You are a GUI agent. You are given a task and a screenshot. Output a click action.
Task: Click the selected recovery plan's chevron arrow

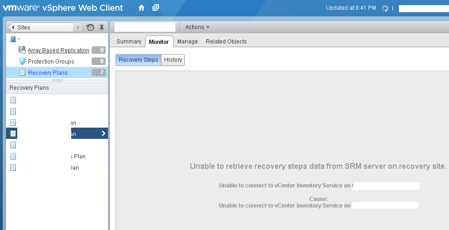103,133
